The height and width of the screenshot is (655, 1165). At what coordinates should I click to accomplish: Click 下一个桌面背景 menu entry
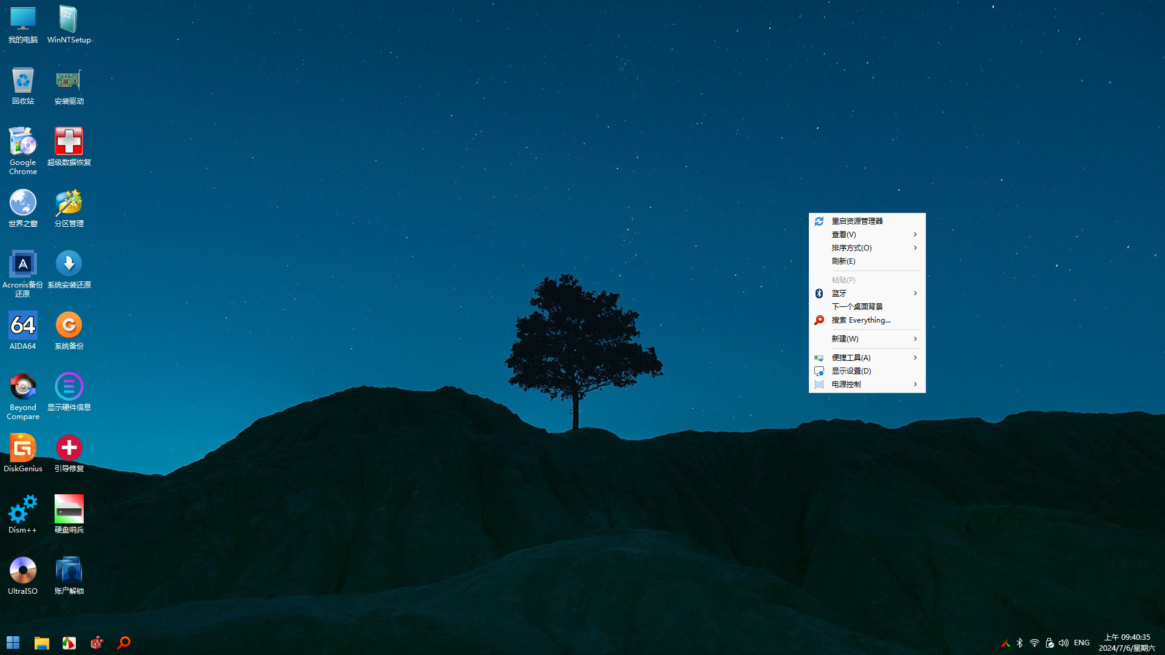point(857,307)
